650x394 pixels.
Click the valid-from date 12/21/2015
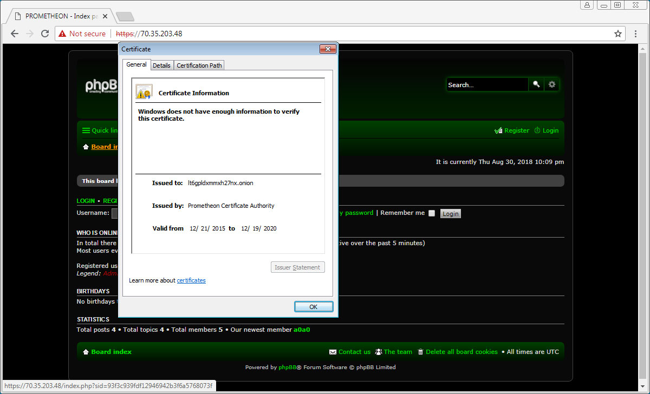click(x=207, y=228)
